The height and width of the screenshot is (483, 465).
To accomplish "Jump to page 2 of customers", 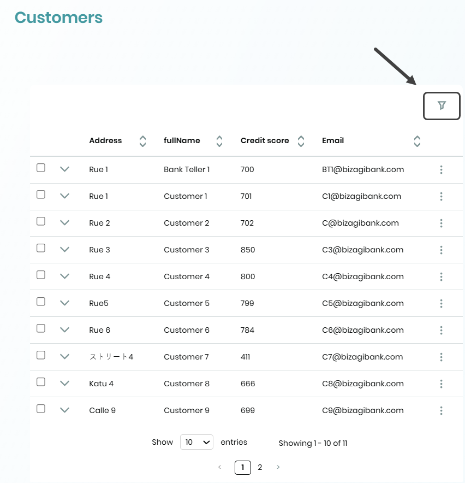I will click(260, 468).
